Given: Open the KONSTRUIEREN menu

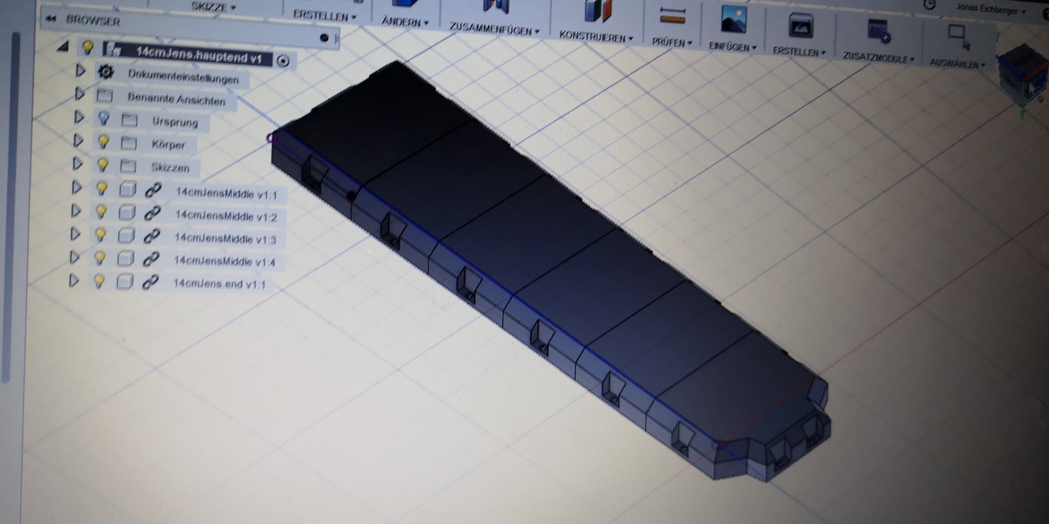Looking at the screenshot, I should coord(596,36).
